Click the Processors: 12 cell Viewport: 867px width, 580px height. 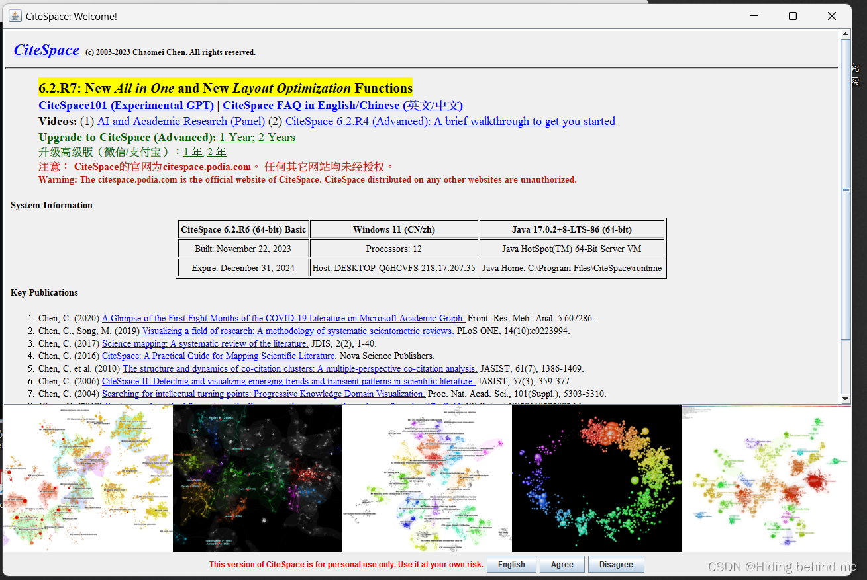[394, 249]
